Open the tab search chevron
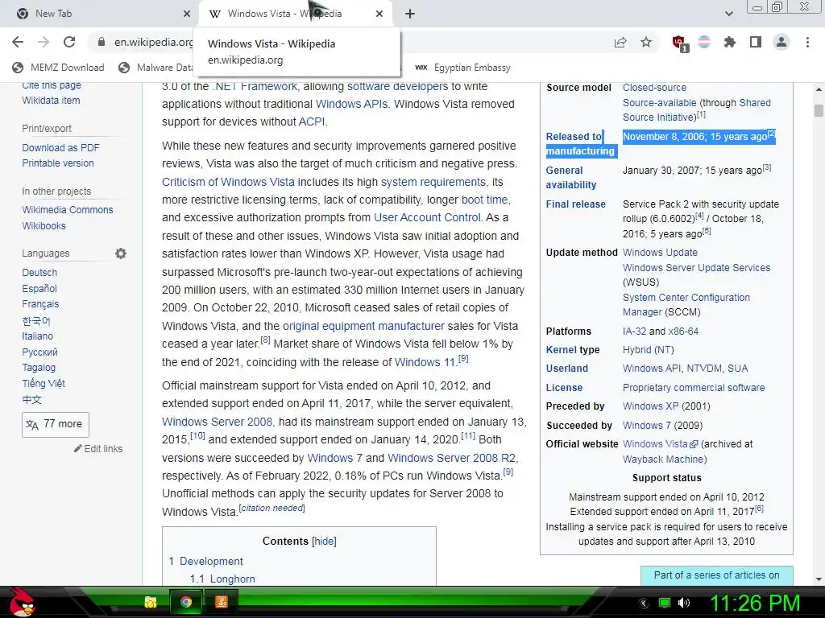 tap(728, 14)
